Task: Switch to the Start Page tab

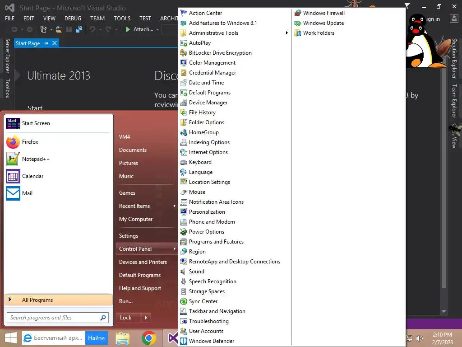Action: (x=28, y=43)
